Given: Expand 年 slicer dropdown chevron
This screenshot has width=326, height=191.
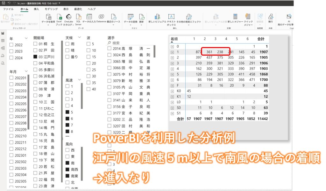Looking at the screenshot, I should [26, 38].
